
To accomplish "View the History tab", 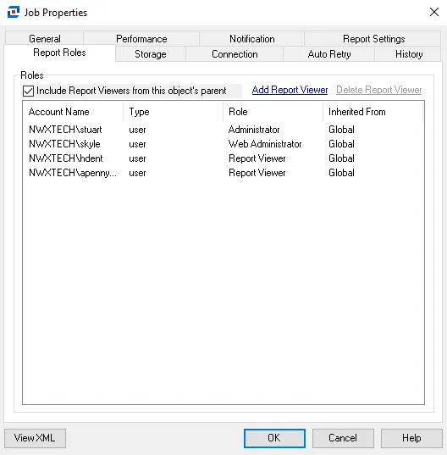I will tap(409, 54).
